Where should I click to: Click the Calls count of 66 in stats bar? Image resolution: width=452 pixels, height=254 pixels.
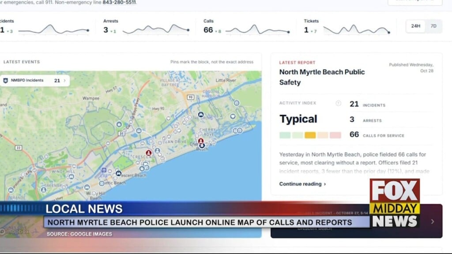(208, 30)
